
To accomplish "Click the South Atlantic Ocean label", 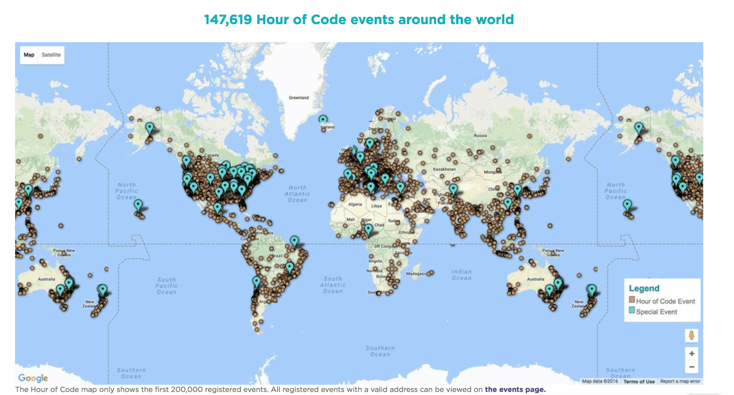I will click(x=333, y=285).
